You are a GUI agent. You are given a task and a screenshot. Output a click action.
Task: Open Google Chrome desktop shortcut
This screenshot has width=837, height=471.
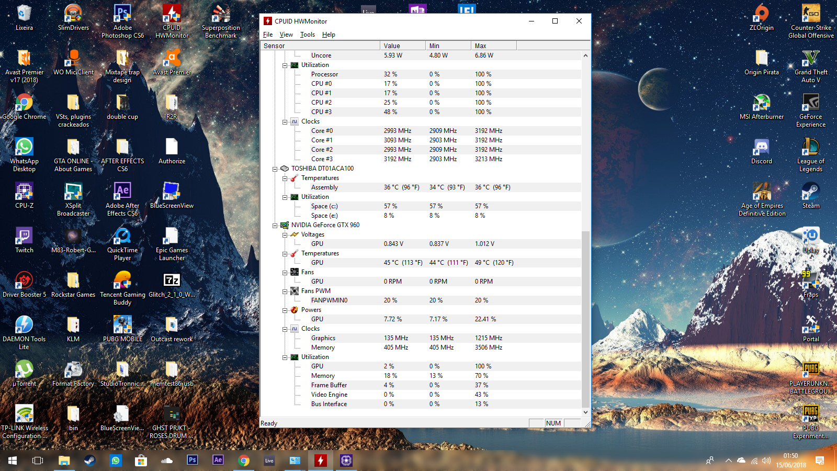pyautogui.click(x=24, y=106)
